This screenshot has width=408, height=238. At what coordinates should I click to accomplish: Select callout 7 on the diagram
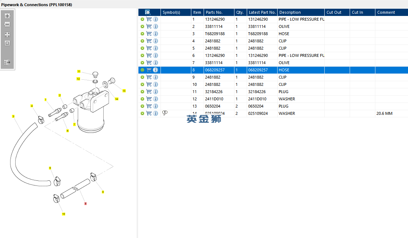(74, 124)
